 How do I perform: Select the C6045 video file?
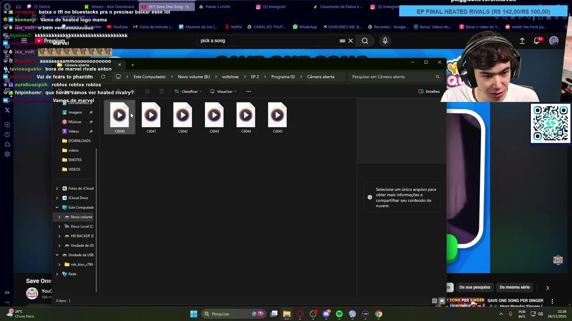pyautogui.click(x=278, y=118)
